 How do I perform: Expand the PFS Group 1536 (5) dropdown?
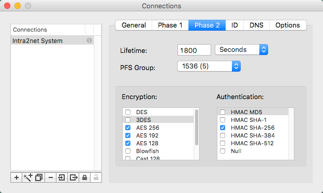tap(209, 66)
